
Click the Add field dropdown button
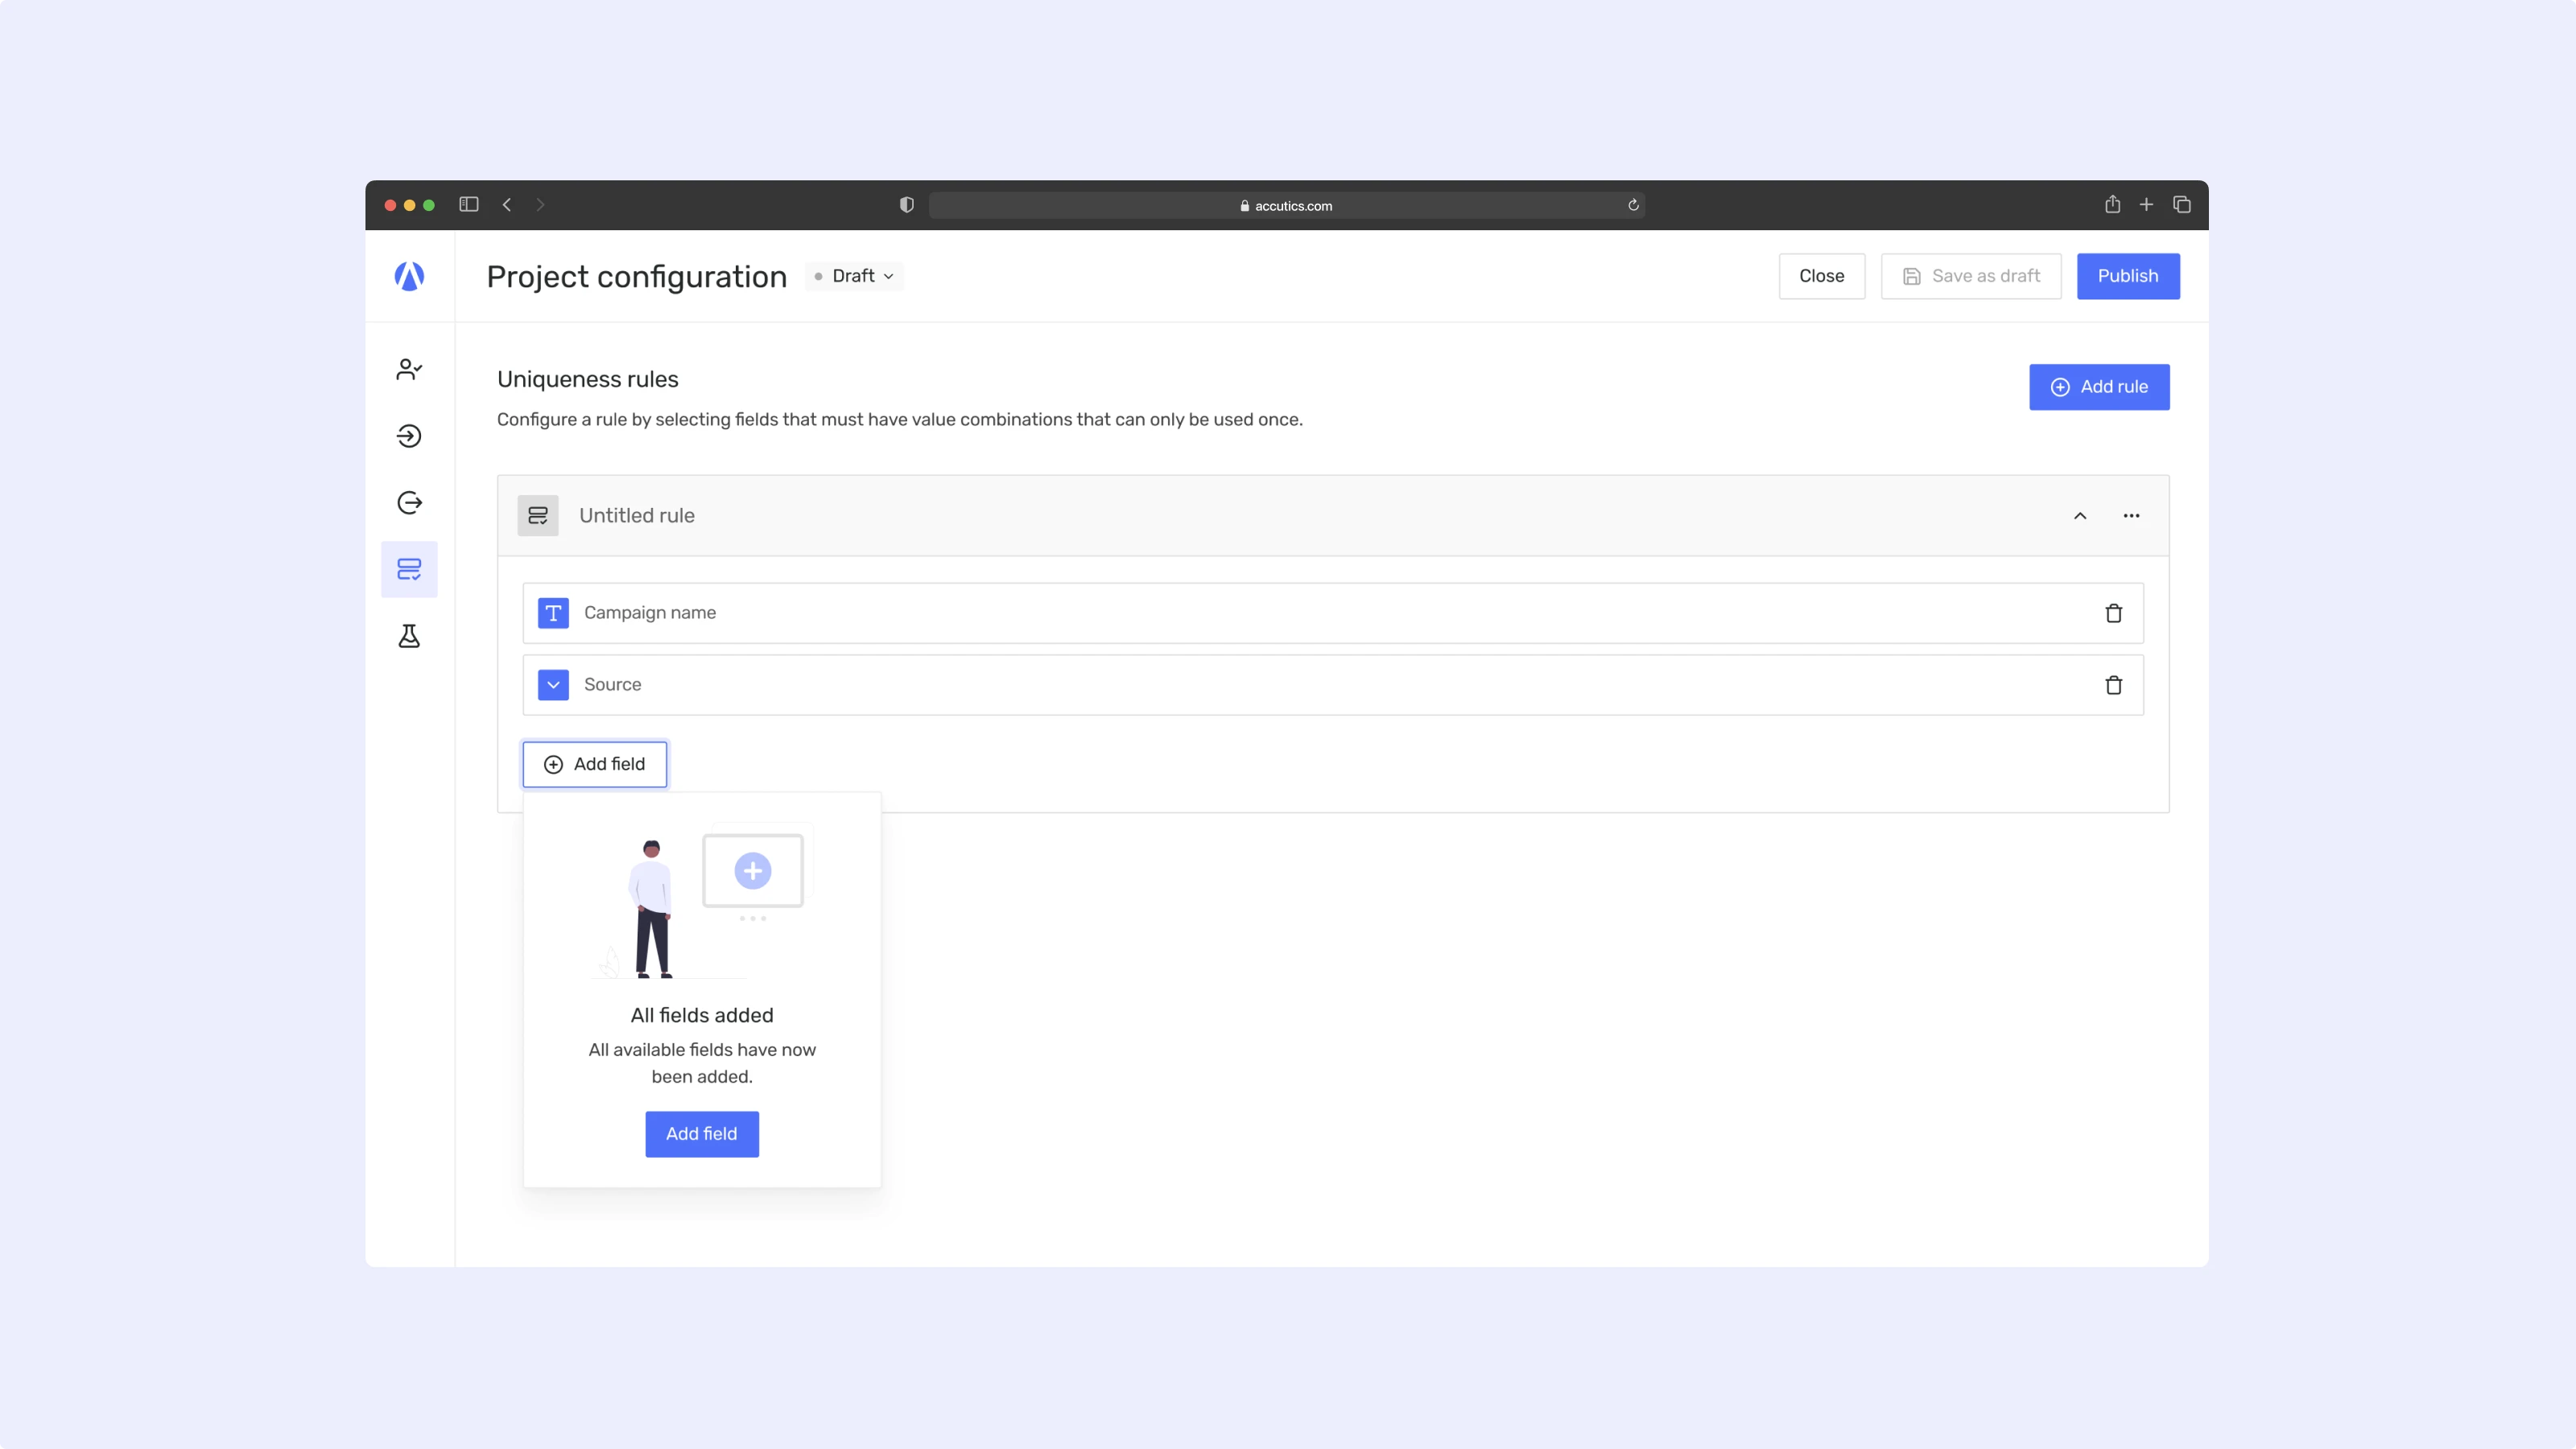[594, 764]
